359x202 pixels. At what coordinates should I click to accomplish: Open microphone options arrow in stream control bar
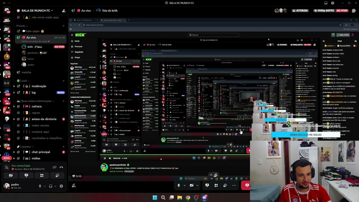click(x=184, y=185)
